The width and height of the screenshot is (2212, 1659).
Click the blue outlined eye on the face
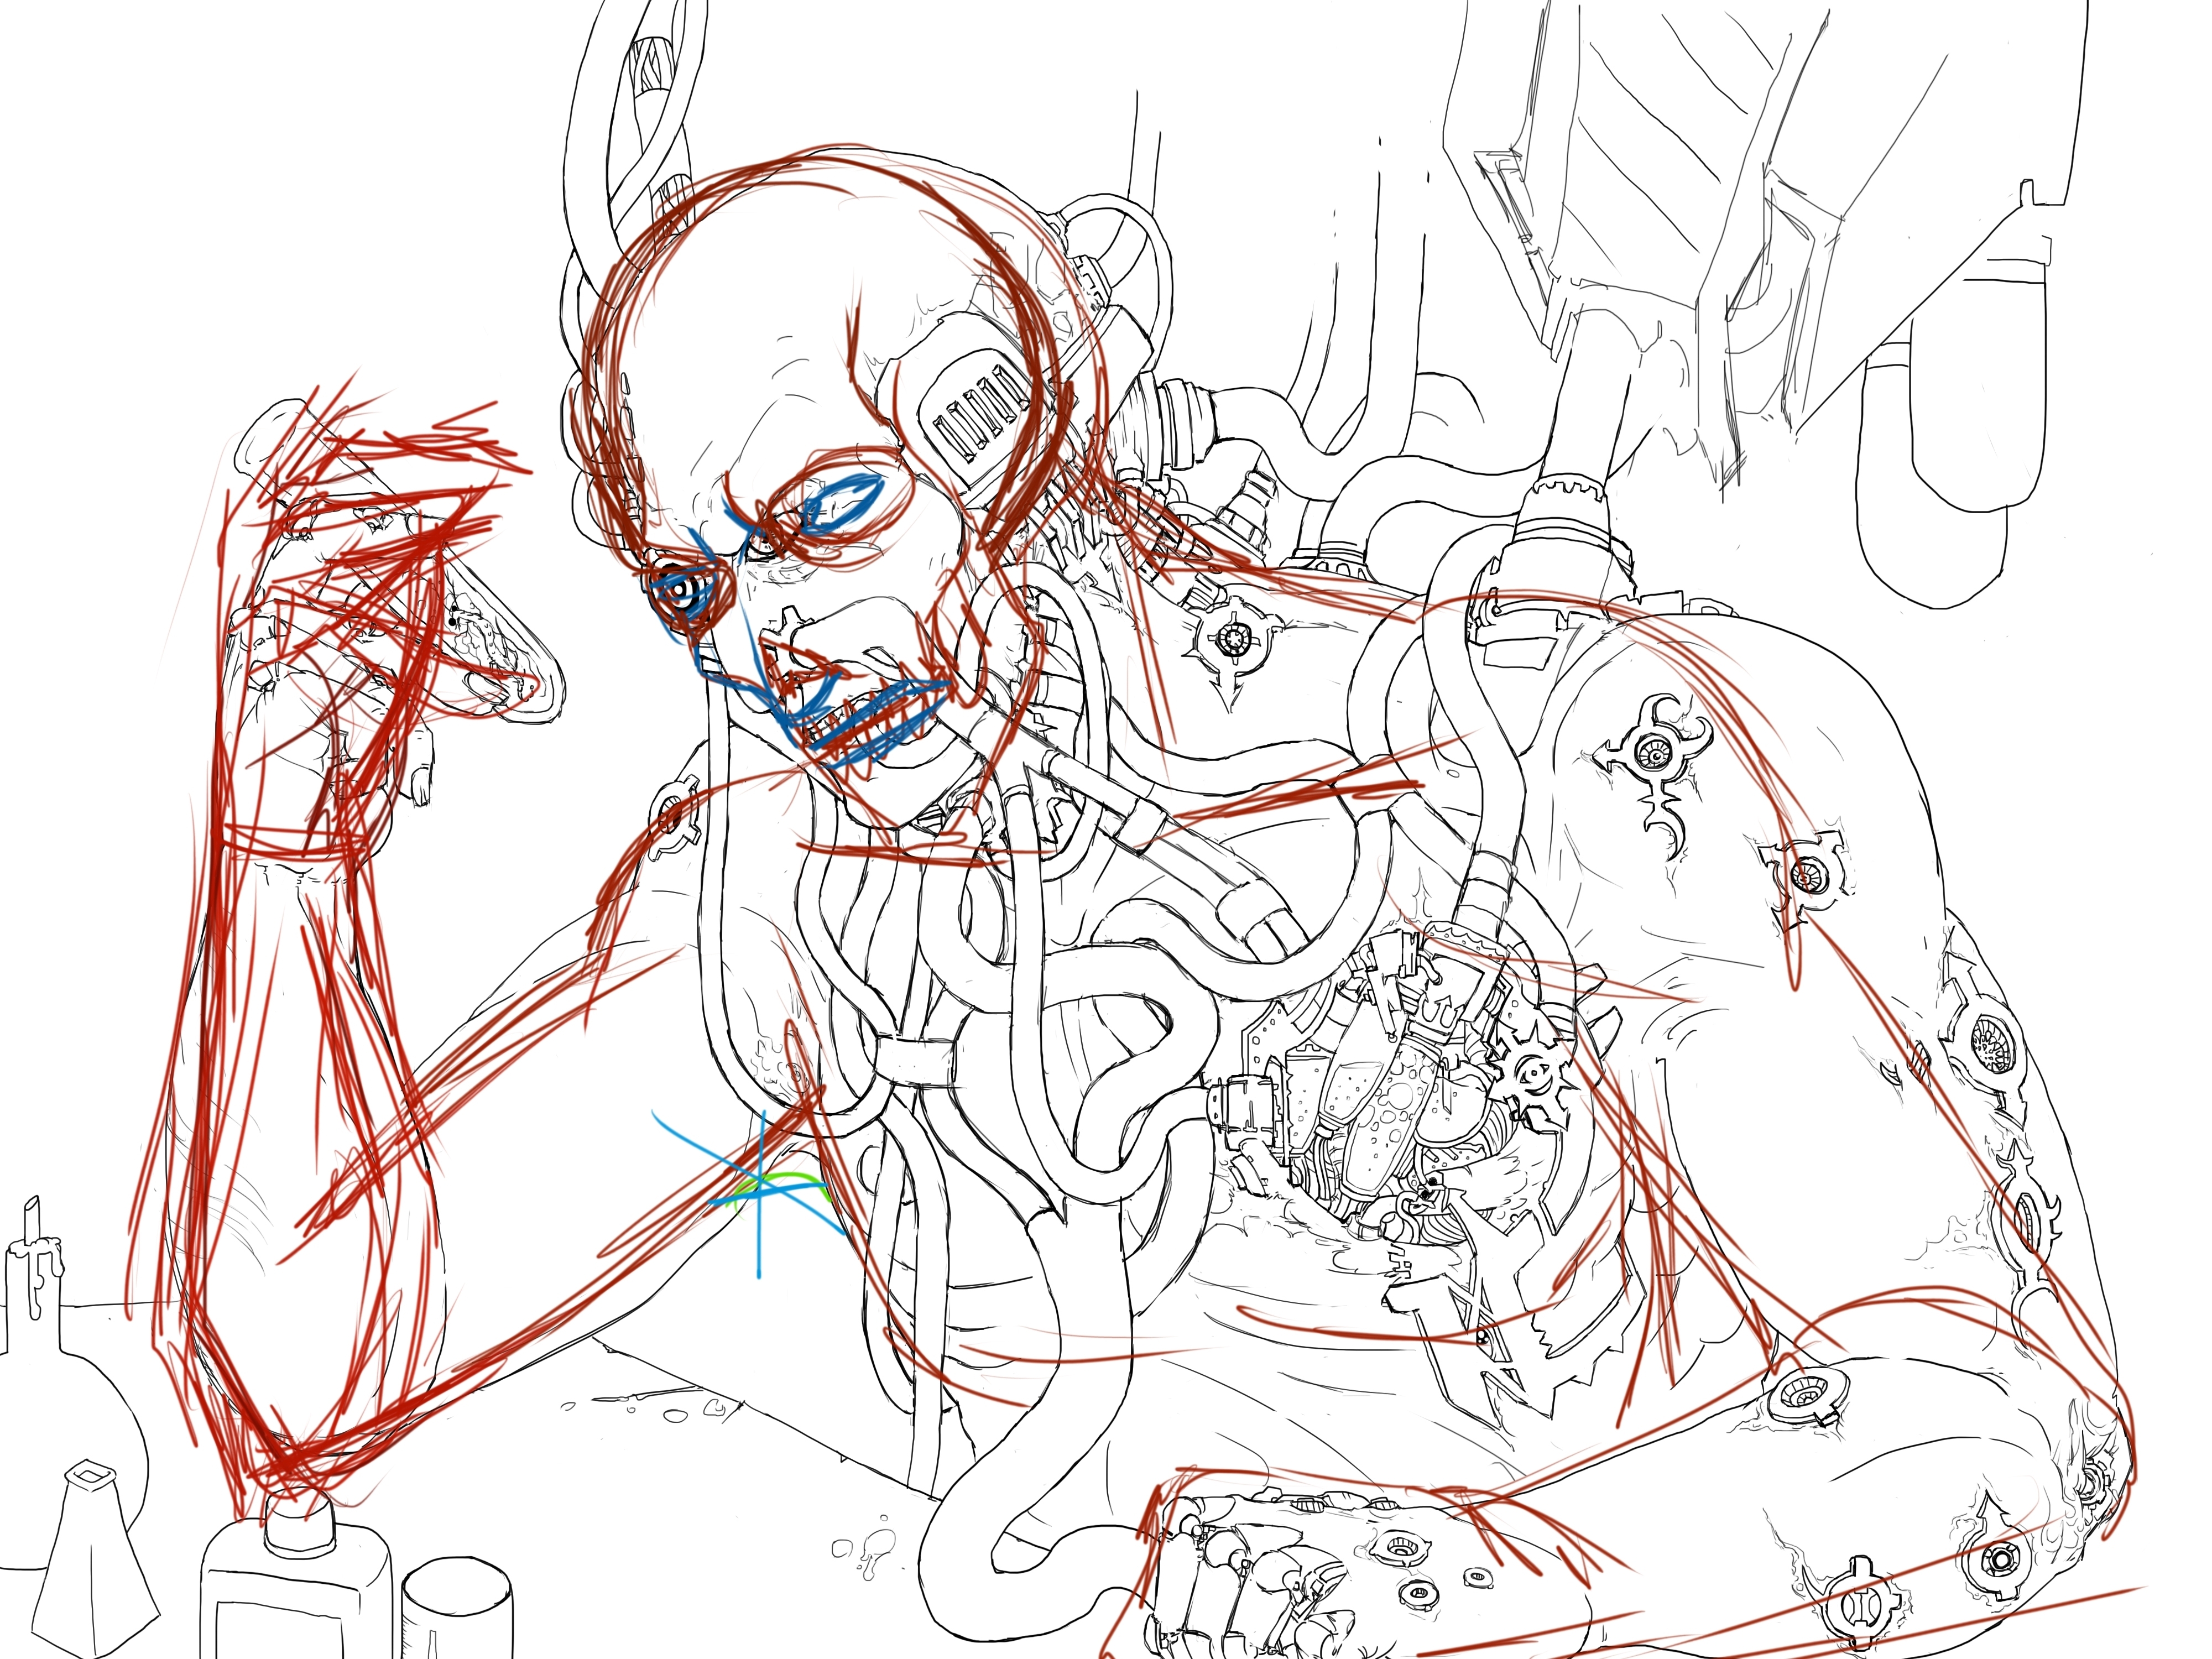point(845,503)
